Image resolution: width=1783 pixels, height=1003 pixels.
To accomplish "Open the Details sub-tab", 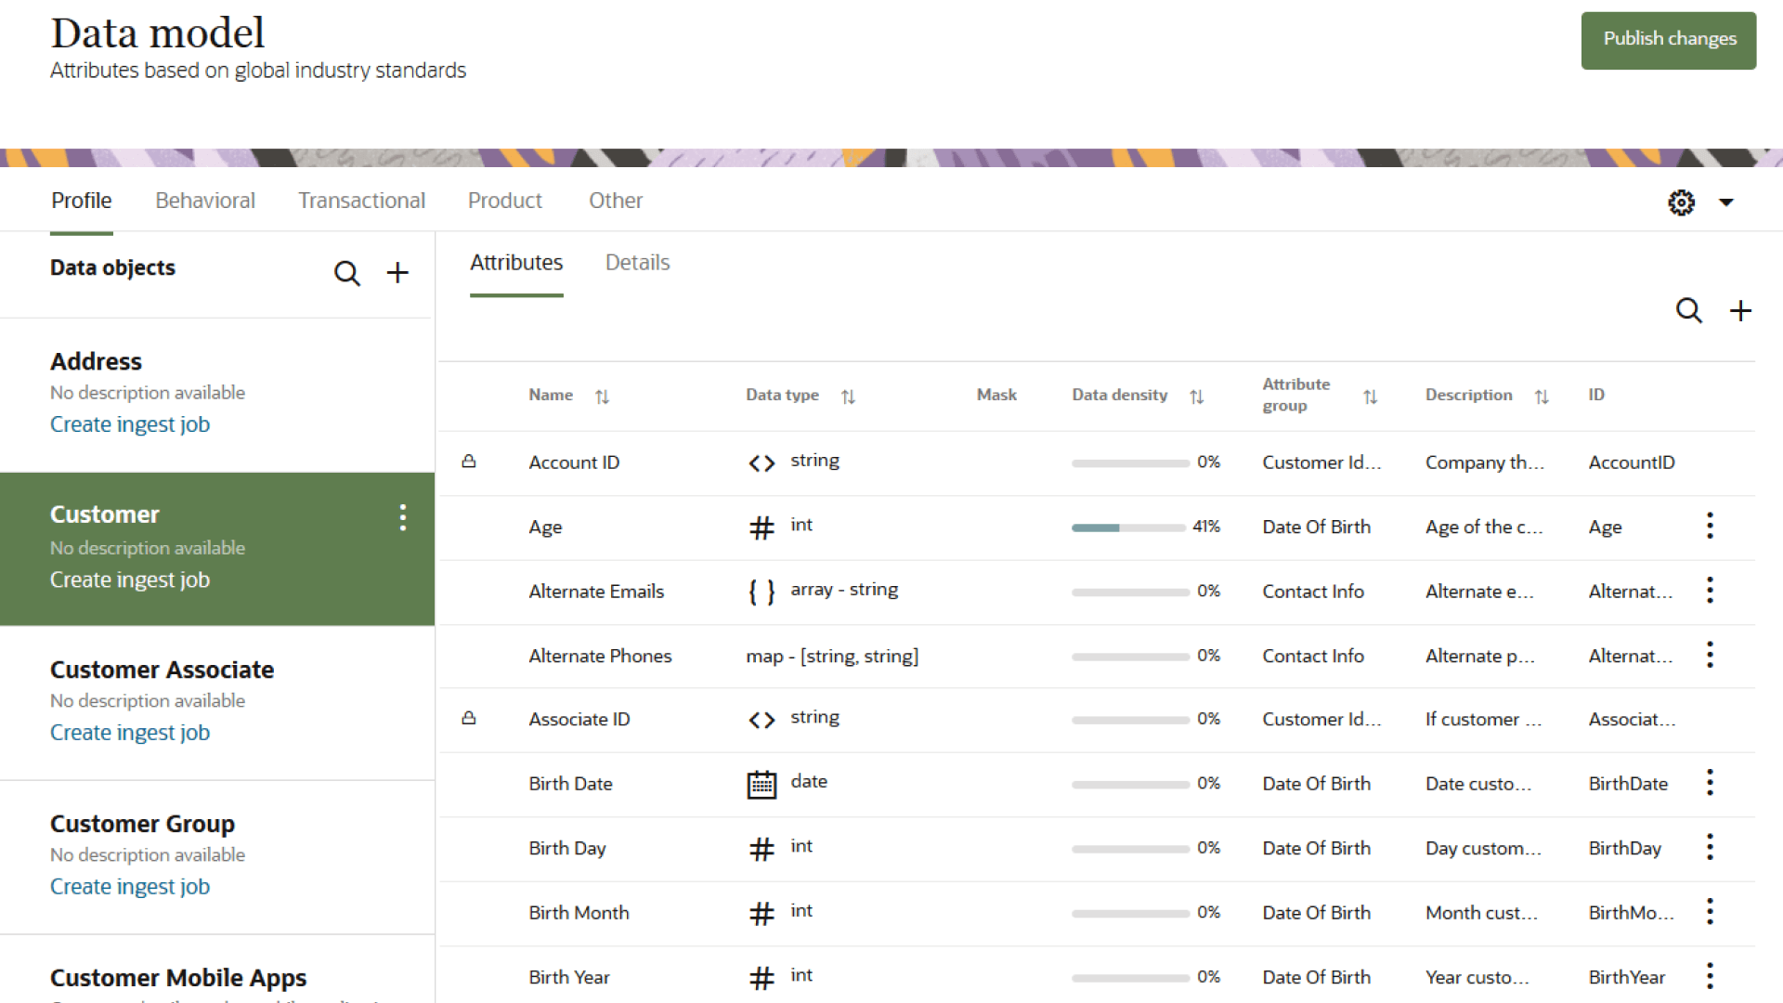I will [638, 263].
